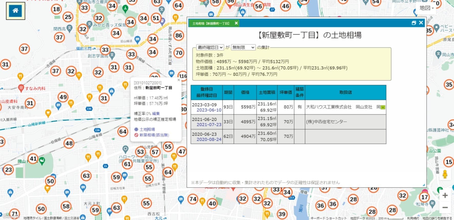Click price marker 86 on the map

point(179,36)
